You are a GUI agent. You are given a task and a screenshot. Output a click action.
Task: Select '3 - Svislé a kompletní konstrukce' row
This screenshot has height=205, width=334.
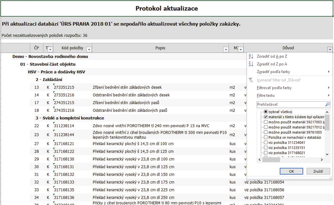click(70, 118)
